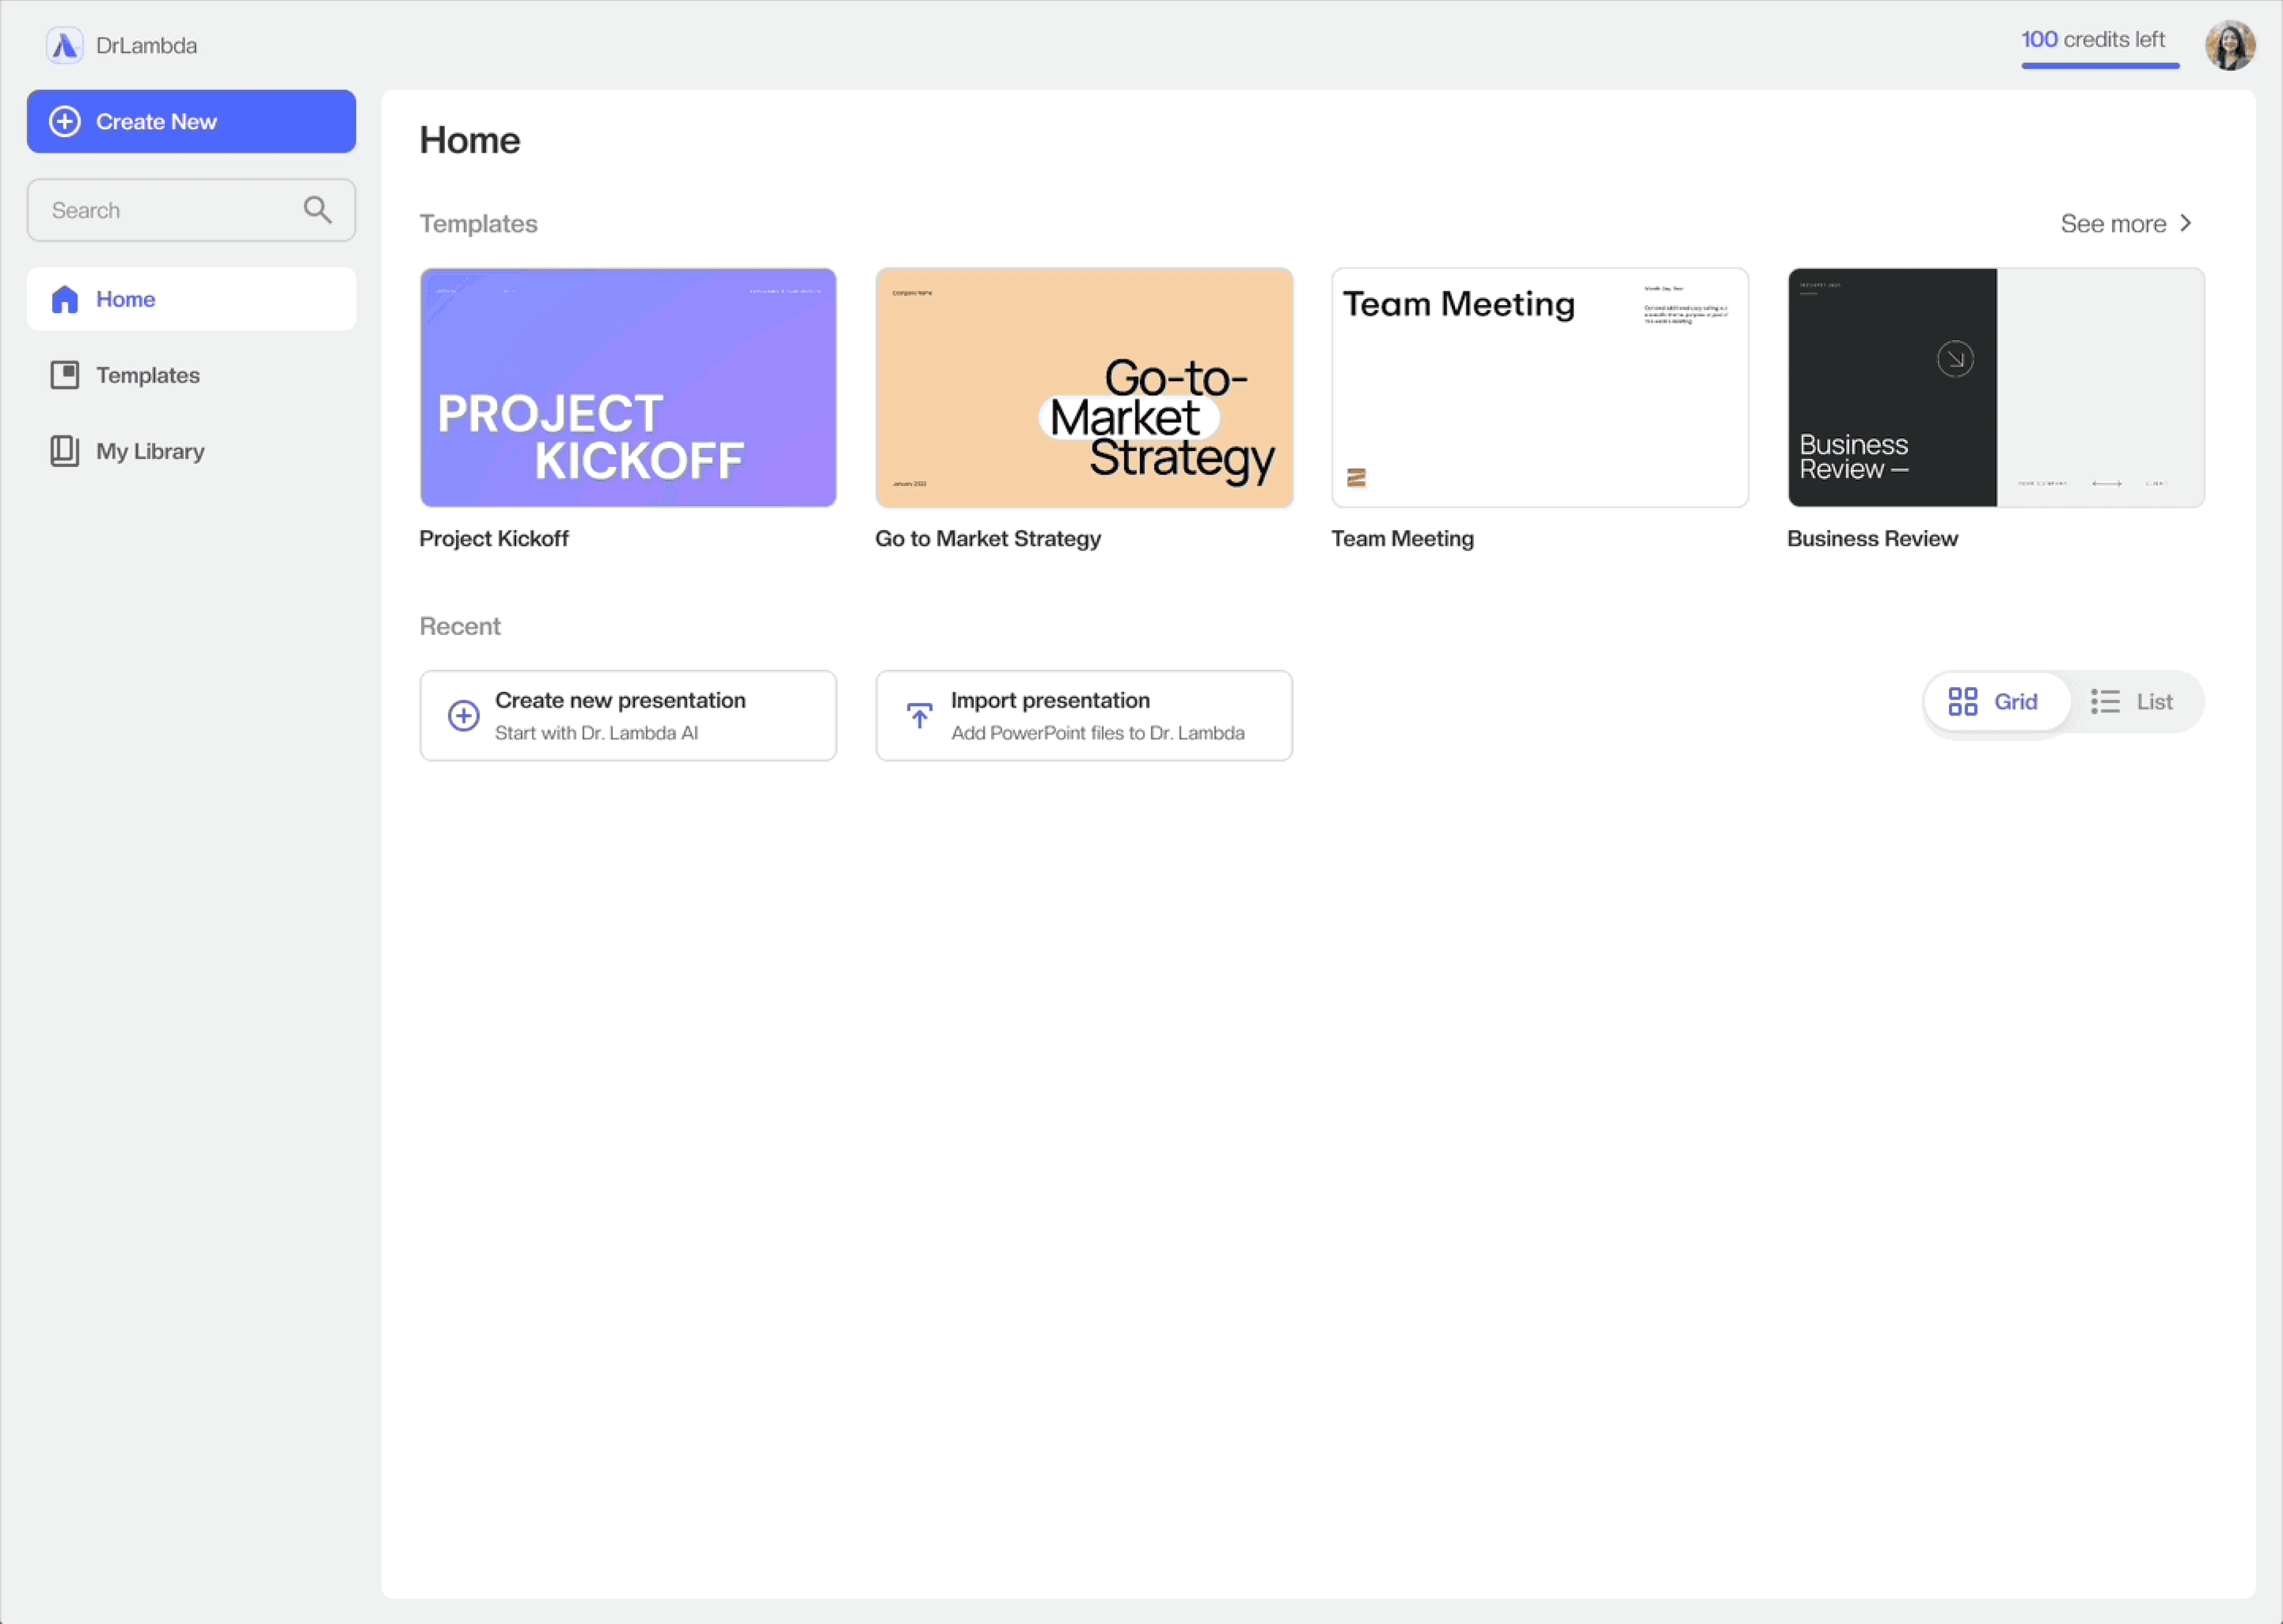Click the My Library book icon
The width and height of the screenshot is (2283, 1624).
pos(65,451)
